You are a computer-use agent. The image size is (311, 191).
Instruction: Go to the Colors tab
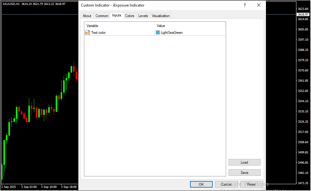click(130, 16)
